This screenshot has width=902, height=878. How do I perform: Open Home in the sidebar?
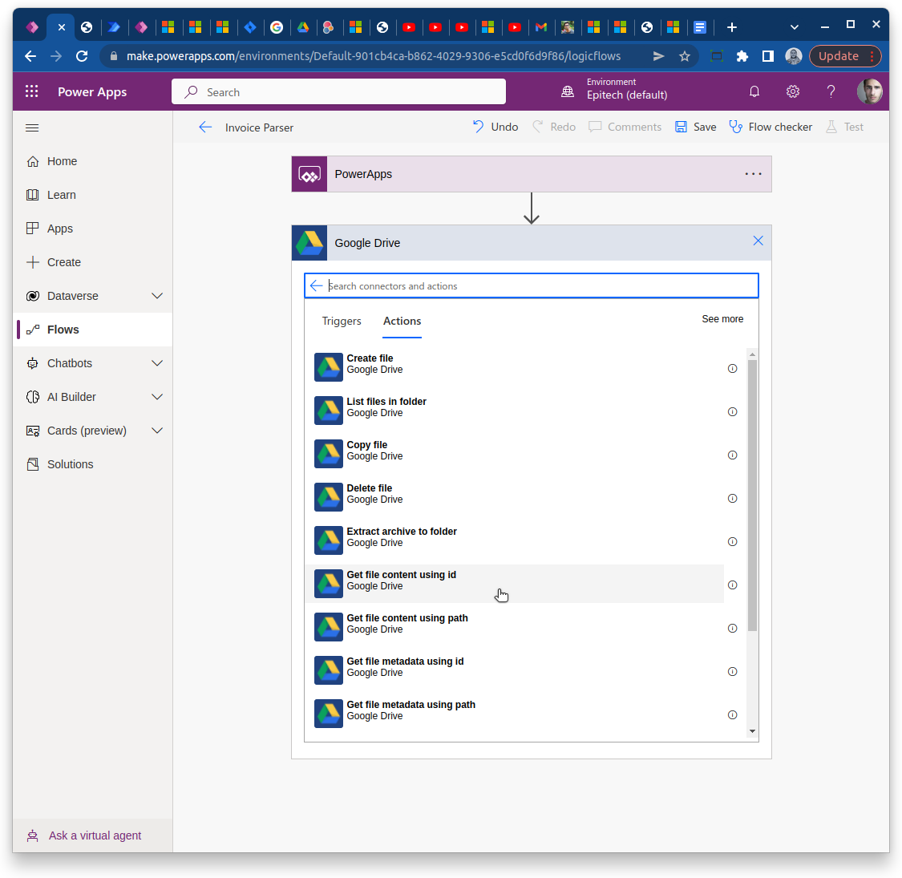(x=93, y=161)
